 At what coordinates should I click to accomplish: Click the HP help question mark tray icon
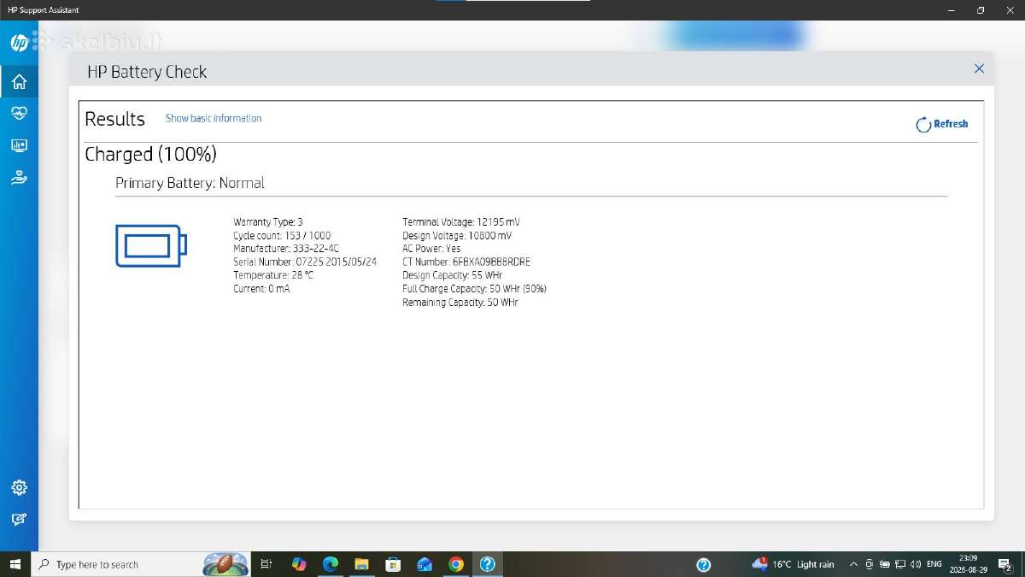coord(704,564)
